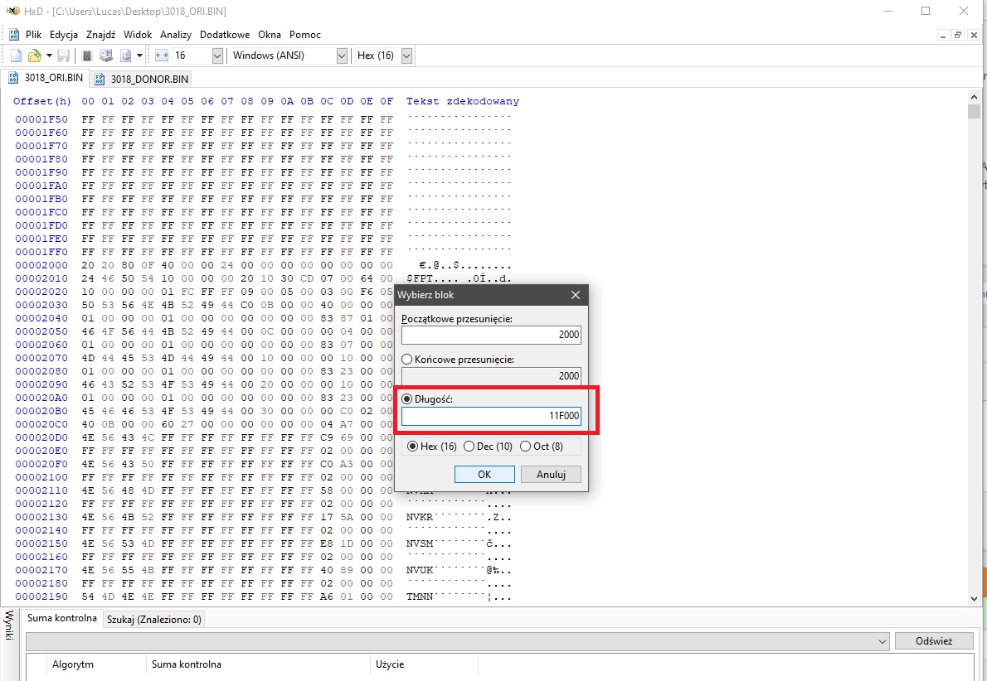The image size is (987, 681).
Task: Click the Użycie column header
Action: 425,664
